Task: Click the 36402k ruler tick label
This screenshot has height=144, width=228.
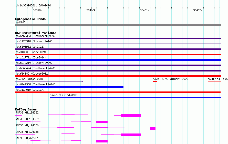Action: point(198,10)
